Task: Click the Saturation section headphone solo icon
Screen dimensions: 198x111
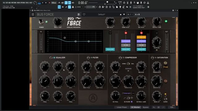Action: 153,58
